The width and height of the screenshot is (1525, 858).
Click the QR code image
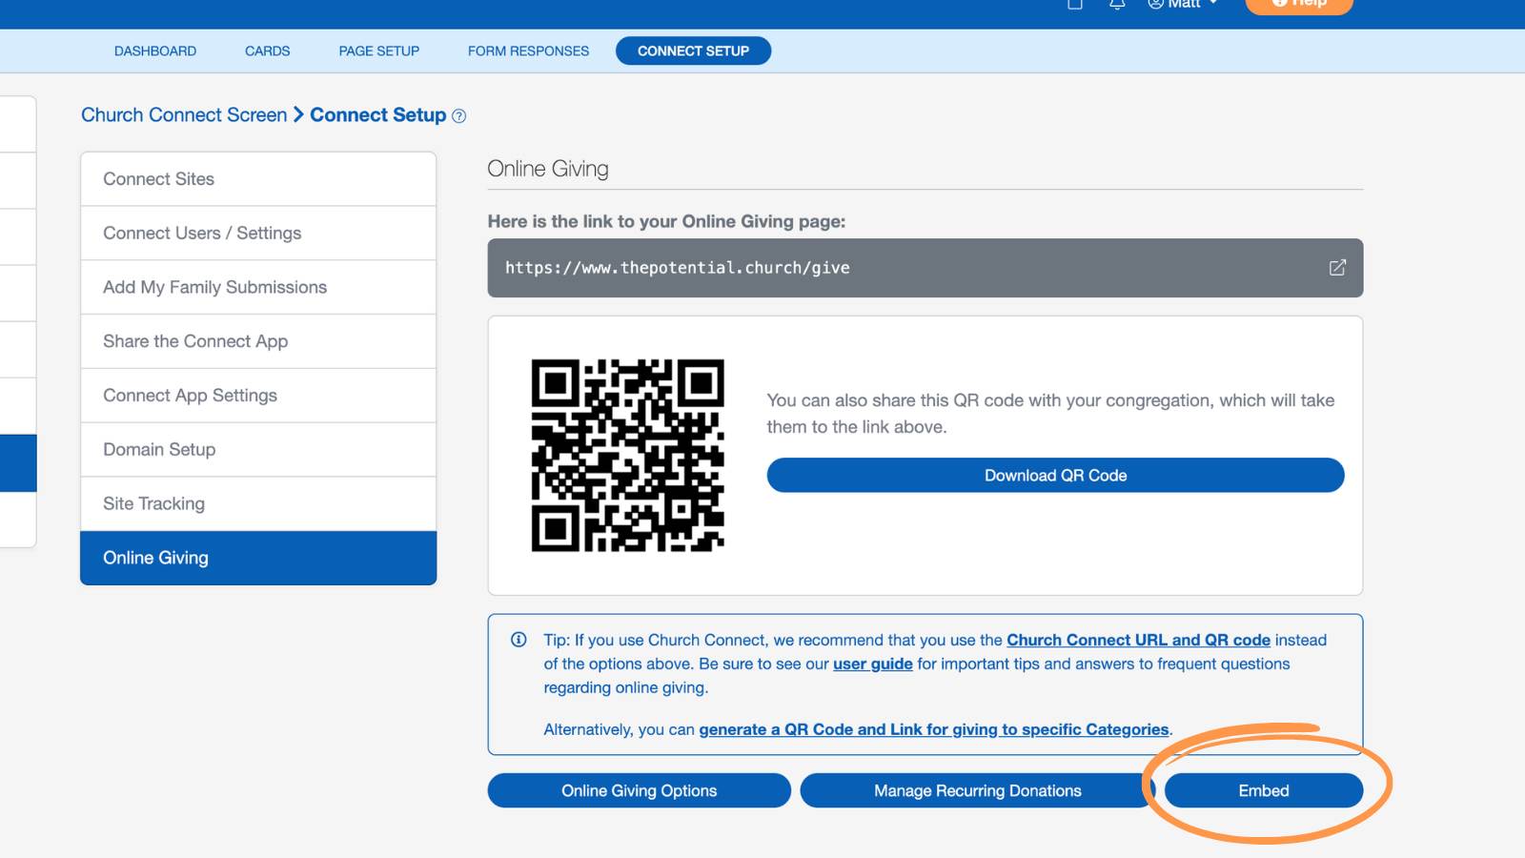627,456
